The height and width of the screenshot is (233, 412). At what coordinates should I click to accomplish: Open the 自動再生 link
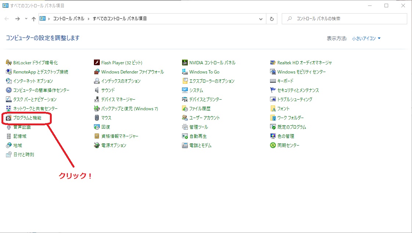point(198,136)
